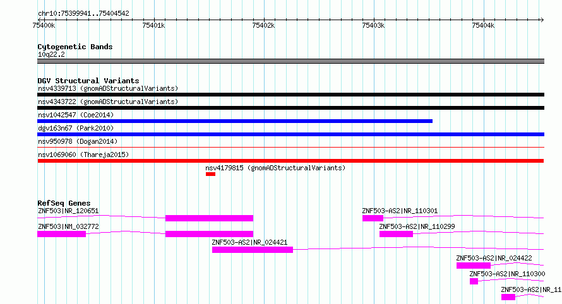Image resolution: width=562 pixels, height=304 pixels.
Task: Click the magenta exon of ZNF503-AS2|NR_110301
Action: (x=373, y=218)
